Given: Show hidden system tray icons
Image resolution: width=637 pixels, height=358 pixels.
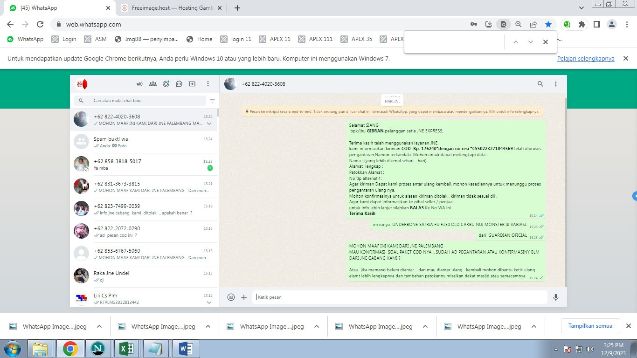Looking at the screenshot, I should tap(556, 349).
